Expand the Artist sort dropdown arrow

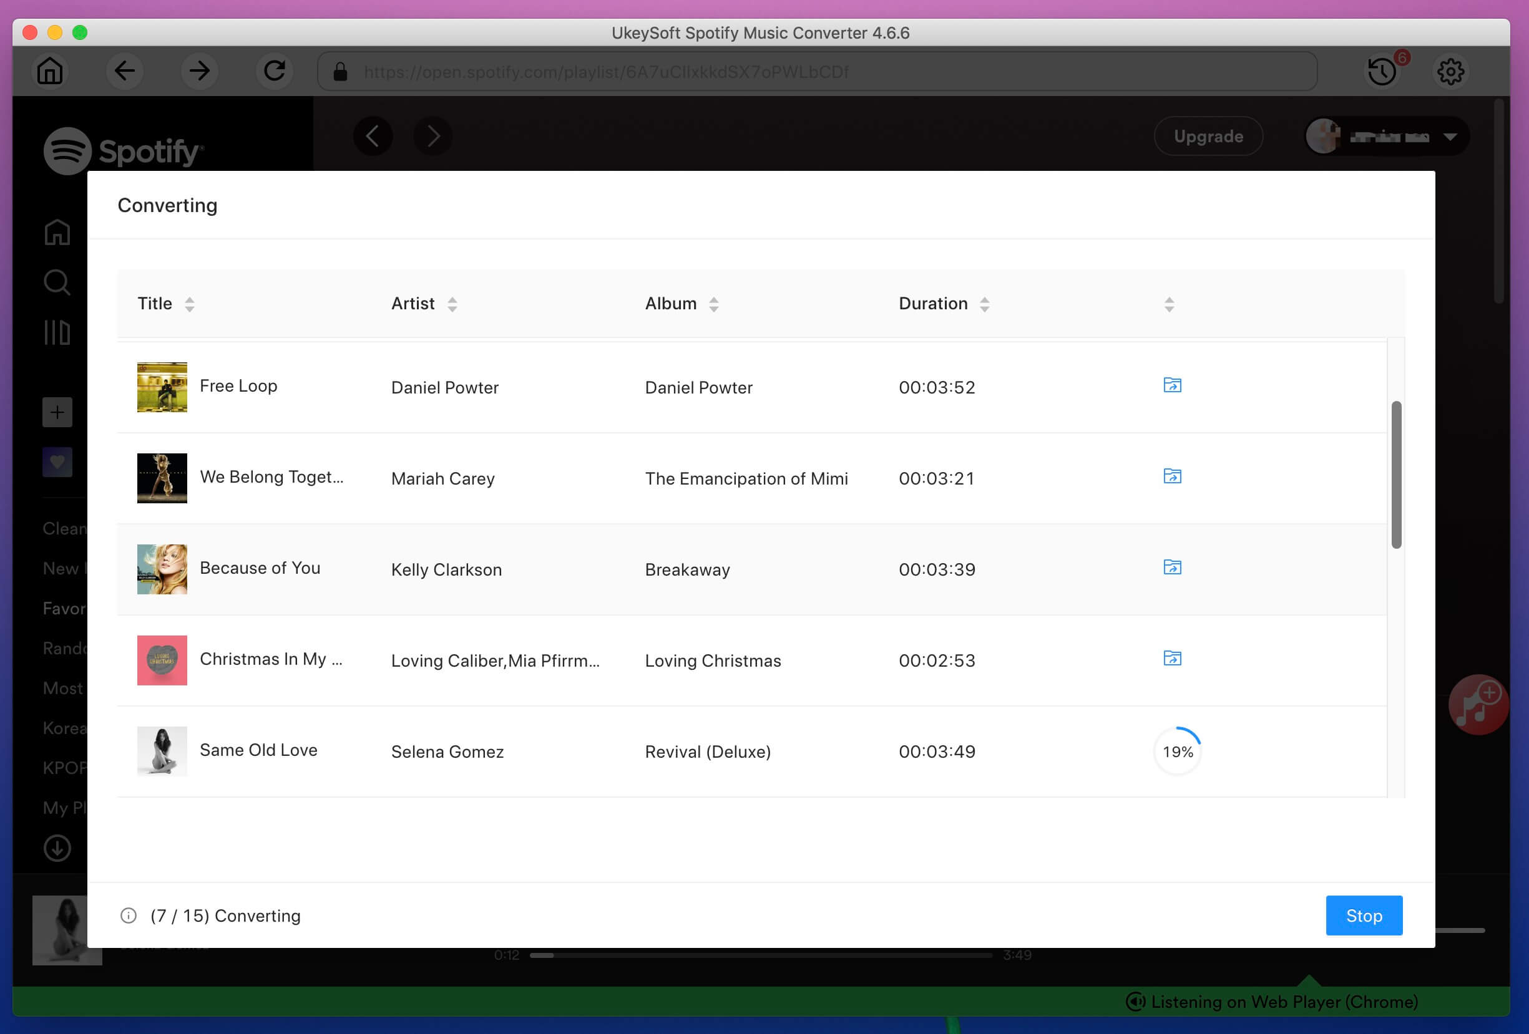452,304
